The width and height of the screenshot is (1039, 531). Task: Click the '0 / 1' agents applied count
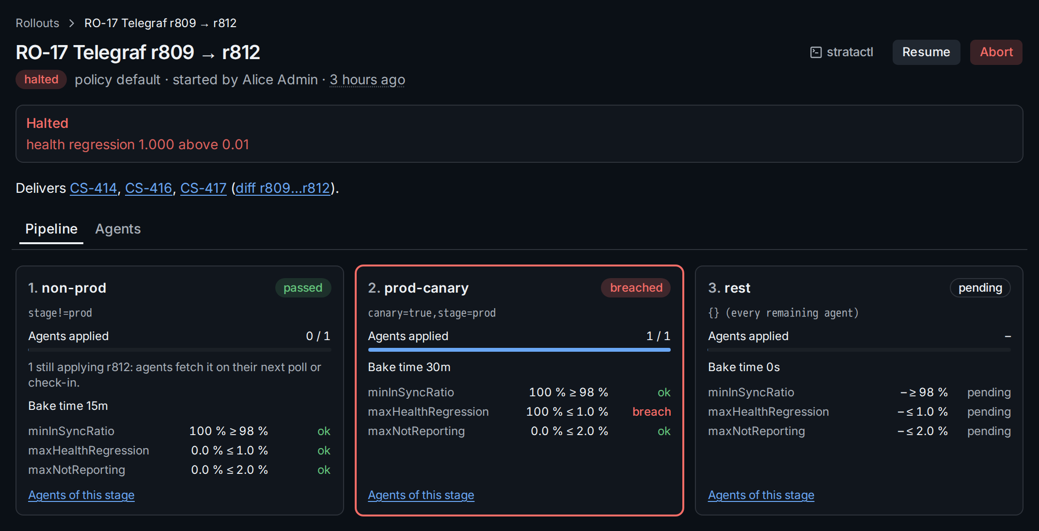click(x=318, y=336)
